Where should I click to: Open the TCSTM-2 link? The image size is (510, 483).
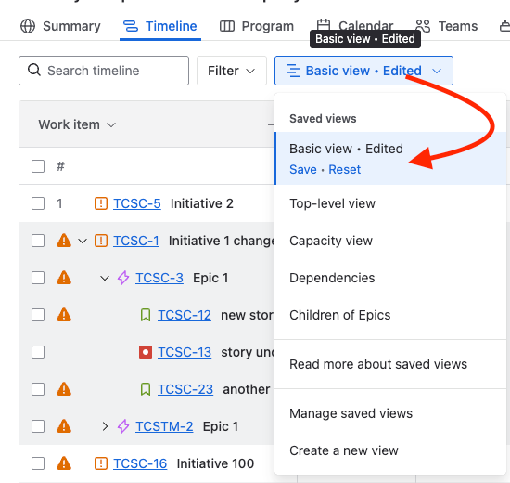point(164,426)
